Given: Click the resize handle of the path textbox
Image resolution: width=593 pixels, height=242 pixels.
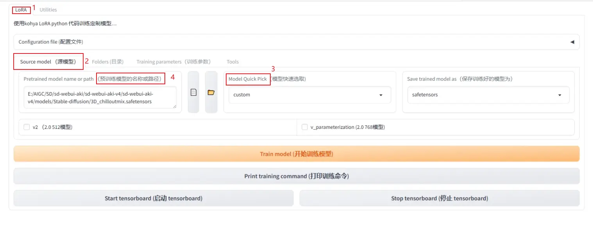Looking at the screenshot, I should tap(174, 106).
